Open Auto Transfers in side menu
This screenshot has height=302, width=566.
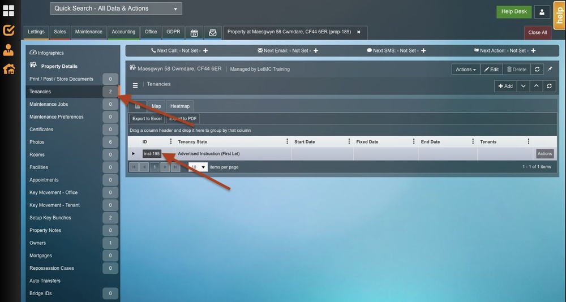point(74,281)
